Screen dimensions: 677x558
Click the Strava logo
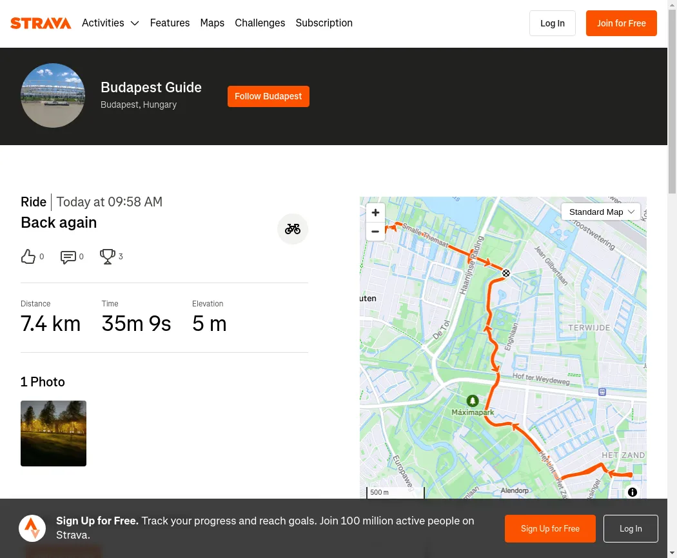(x=41, y=23)
